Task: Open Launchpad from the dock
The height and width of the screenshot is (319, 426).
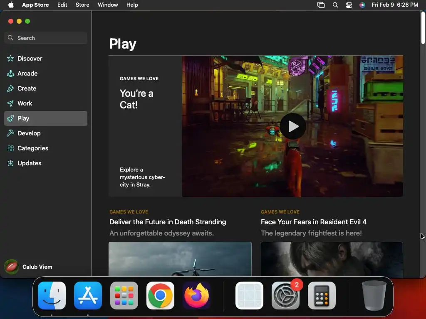Action: [x=124, y=295]
